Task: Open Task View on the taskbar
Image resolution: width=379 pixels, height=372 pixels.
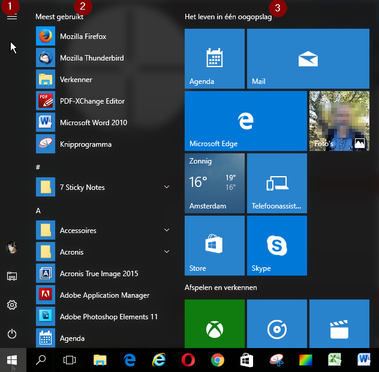Action: 70,360
